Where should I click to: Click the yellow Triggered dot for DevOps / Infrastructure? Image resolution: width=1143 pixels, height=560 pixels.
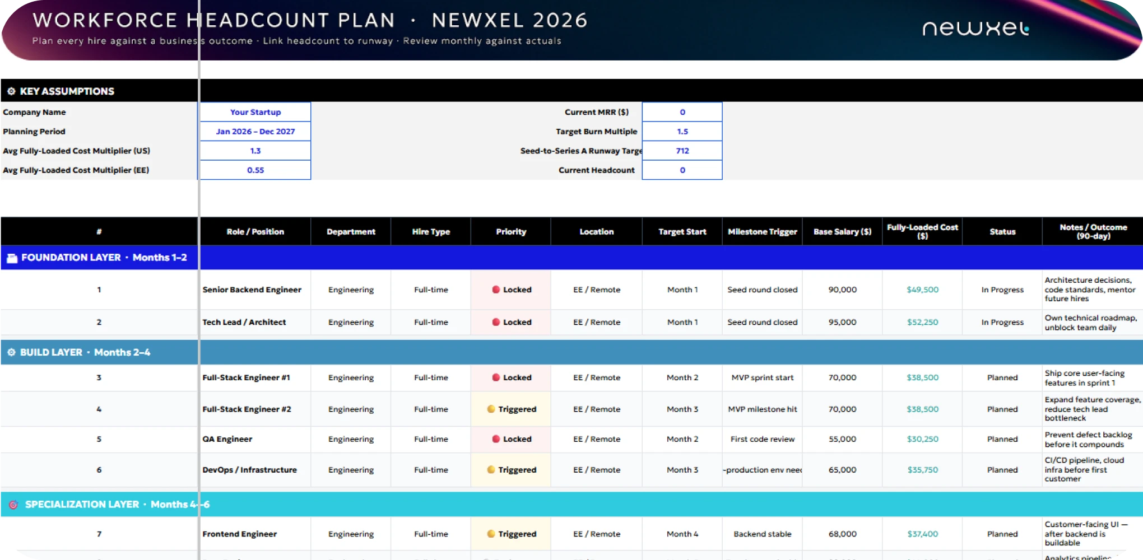(491, 469)
